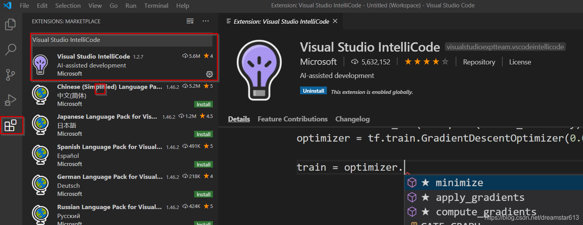Open the Run menu

[x=131, y=5]
